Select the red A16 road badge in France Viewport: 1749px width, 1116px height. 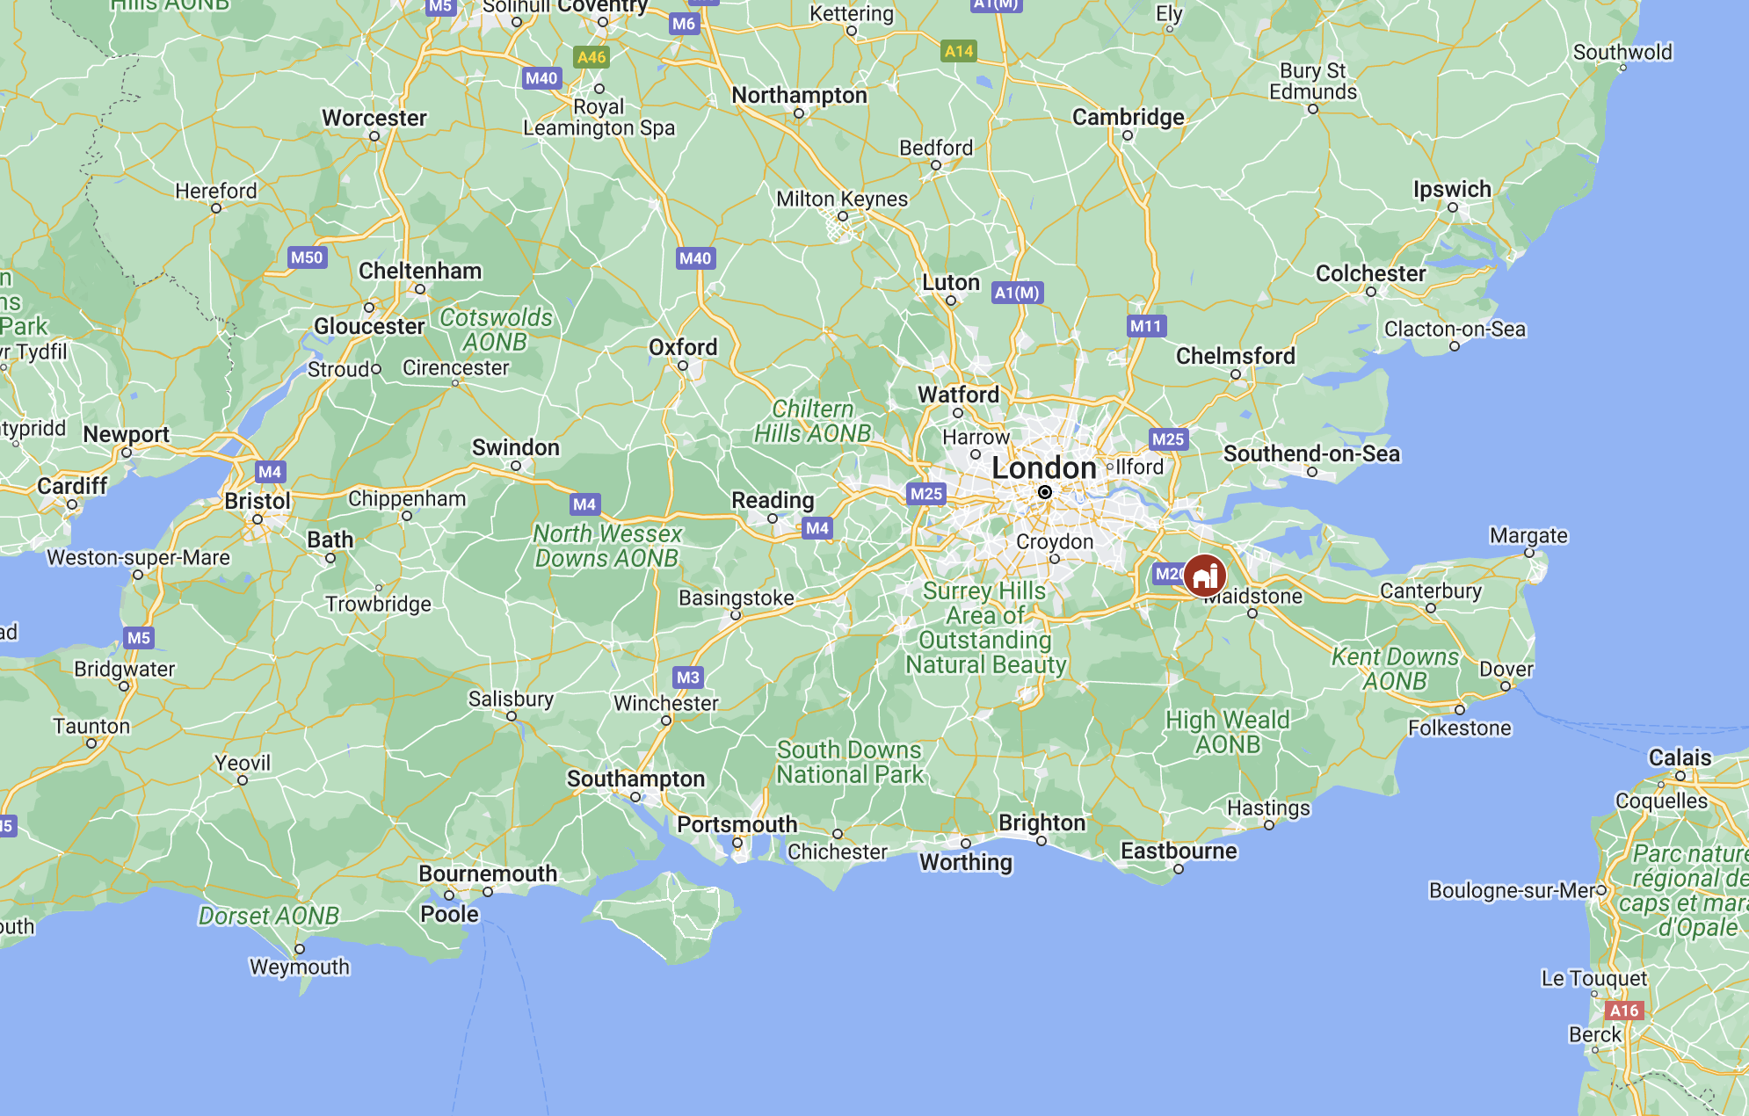click(1623, 1011)
